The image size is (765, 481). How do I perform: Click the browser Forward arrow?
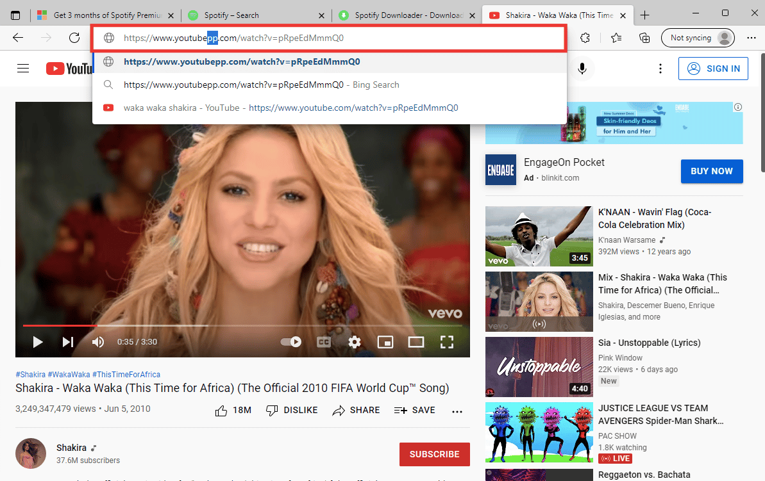point(46,38)
